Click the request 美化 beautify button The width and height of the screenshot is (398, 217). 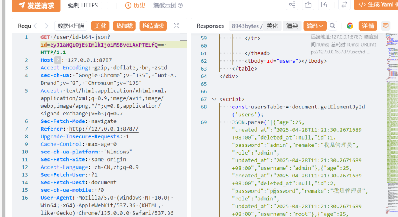click(x=100, y=26)
